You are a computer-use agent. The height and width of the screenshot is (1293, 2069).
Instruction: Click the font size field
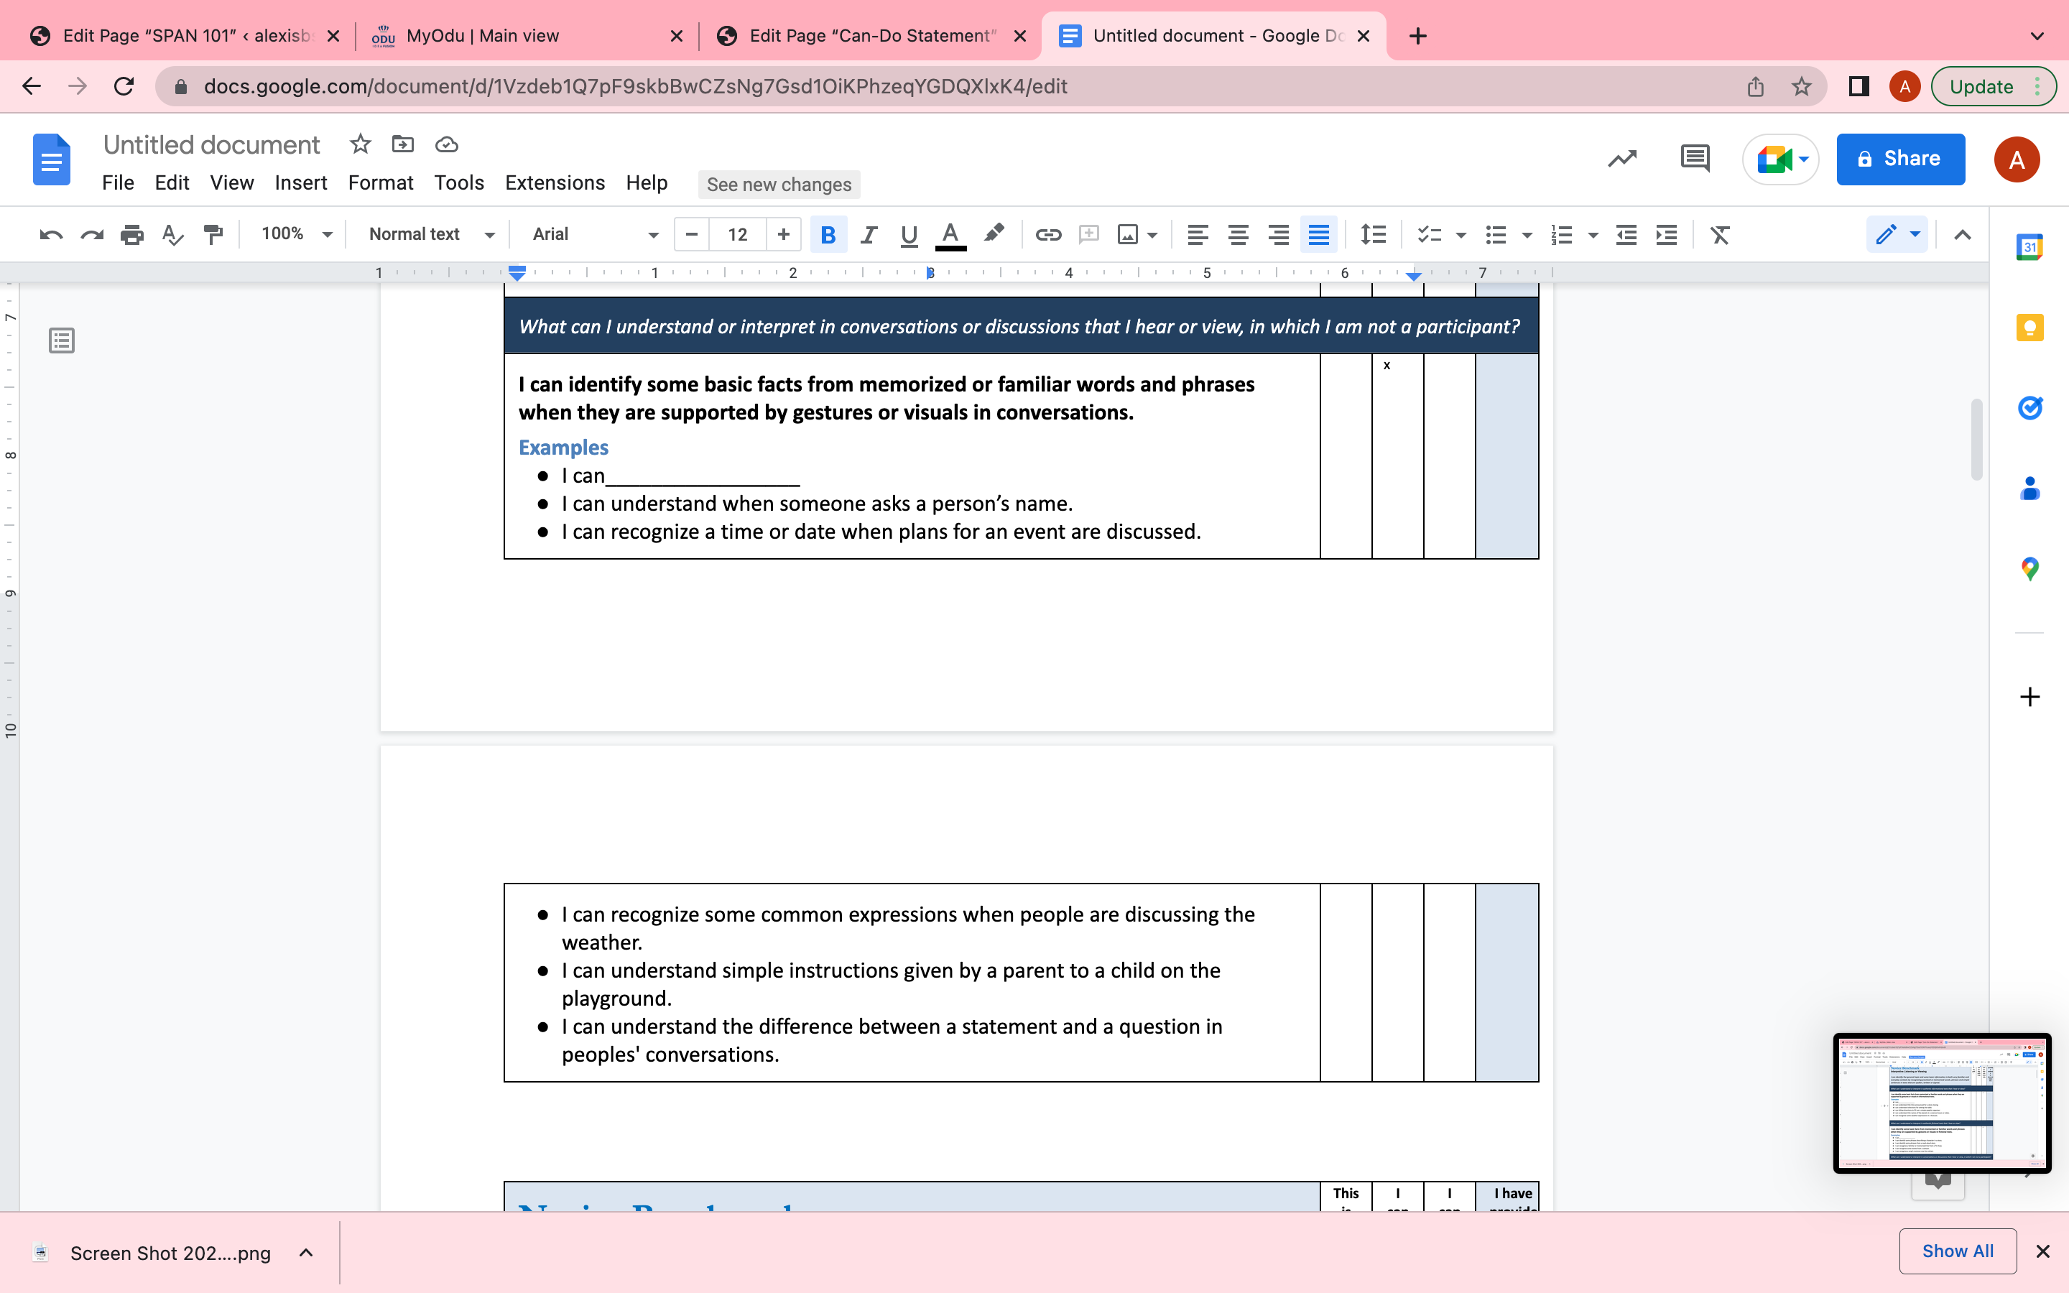click(x=737, y=234)
